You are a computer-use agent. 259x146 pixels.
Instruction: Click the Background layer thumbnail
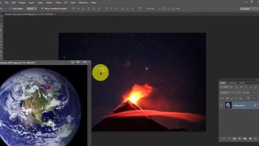[228, 105]
